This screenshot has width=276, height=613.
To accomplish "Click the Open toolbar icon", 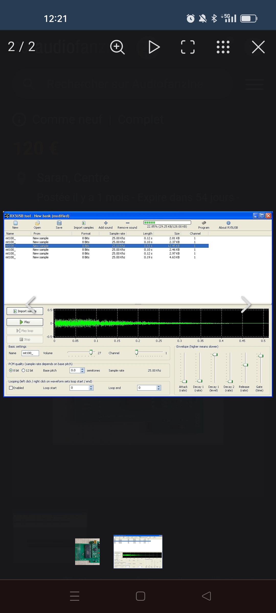I will point(37,225).
